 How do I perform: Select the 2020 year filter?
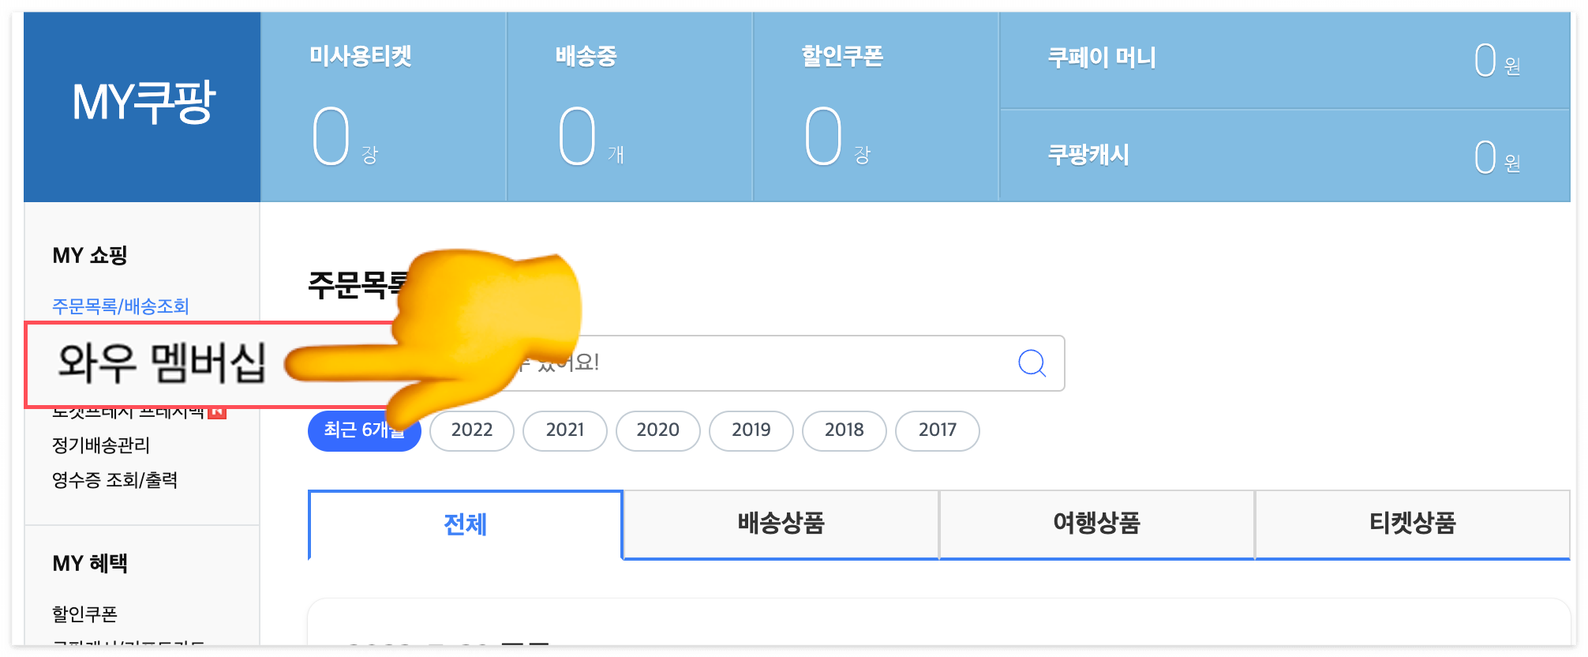click(657, 430)
